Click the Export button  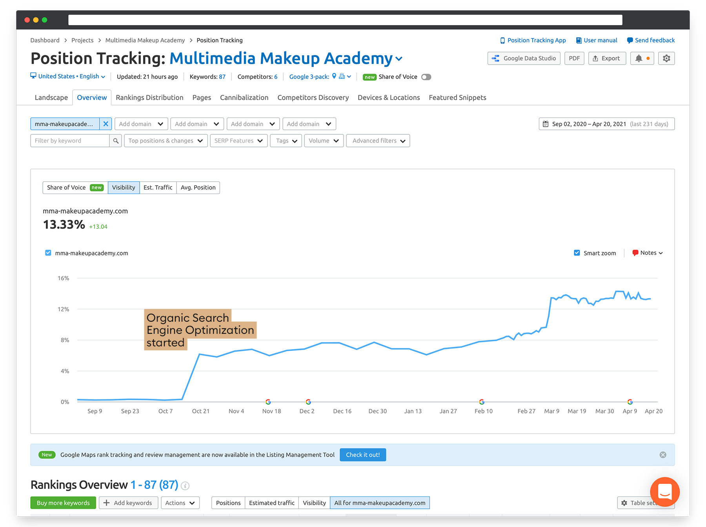click(x=607, y=58)
